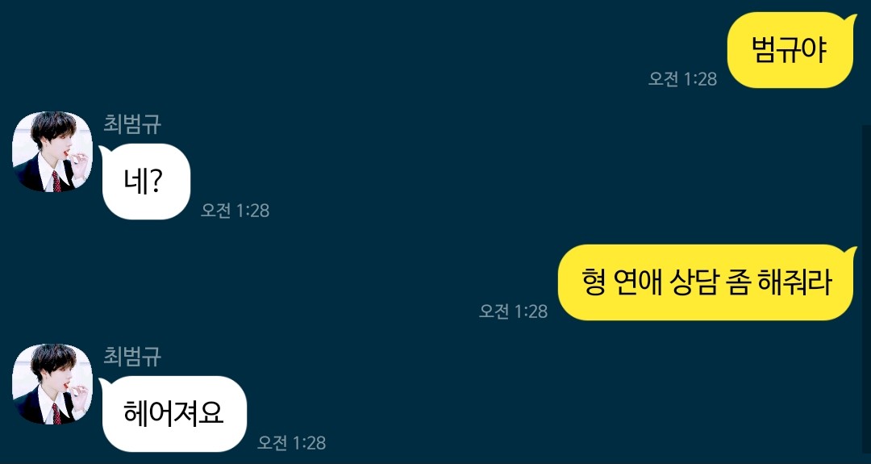
Task: Click the 오전 1:28 timestamp next to 범규야
Action: click(x=682, y=79)
